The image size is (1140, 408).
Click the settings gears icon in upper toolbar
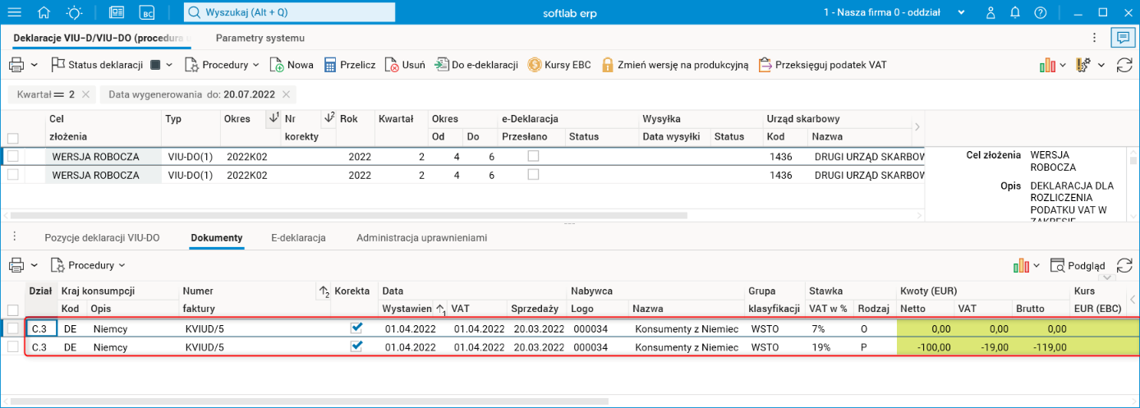coord(1083,65)
